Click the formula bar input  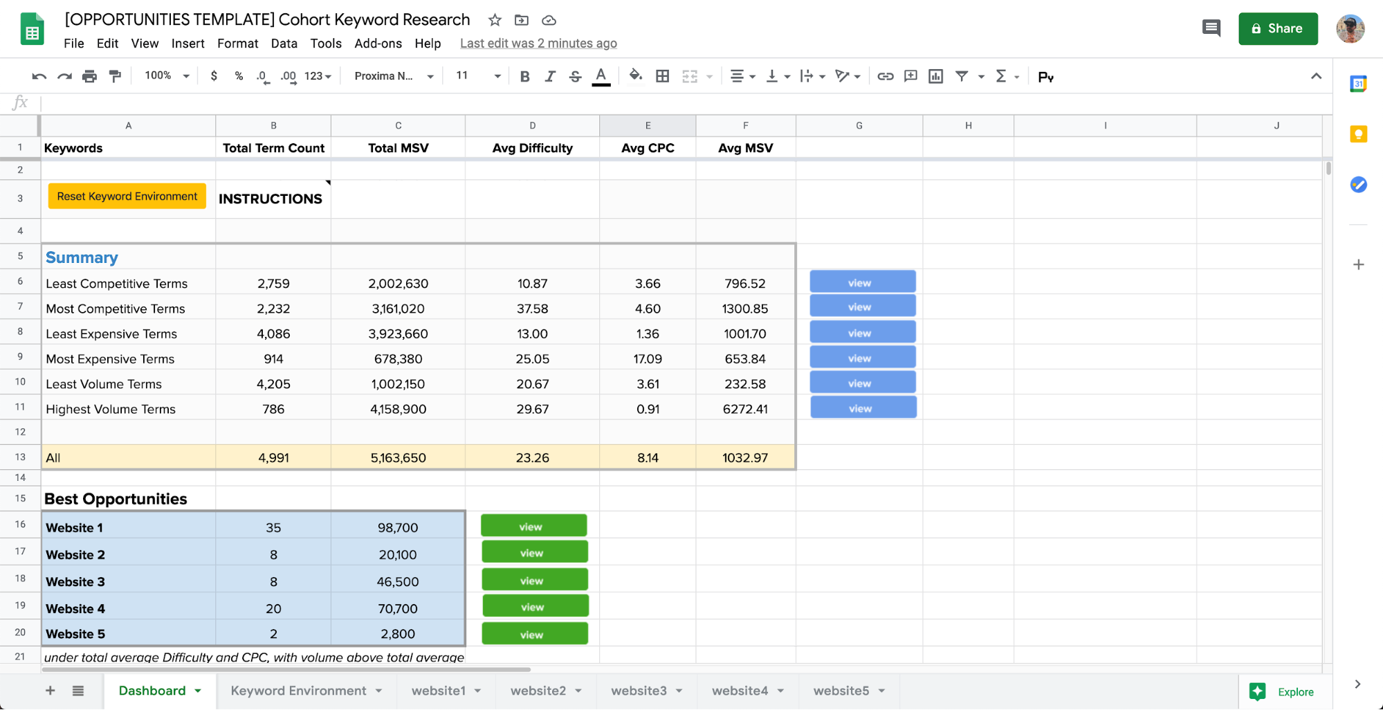click(x=685, y=104)
